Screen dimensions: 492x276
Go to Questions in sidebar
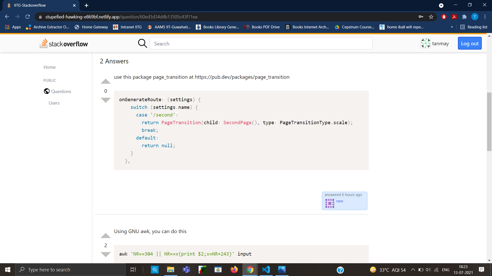point(61,91)
